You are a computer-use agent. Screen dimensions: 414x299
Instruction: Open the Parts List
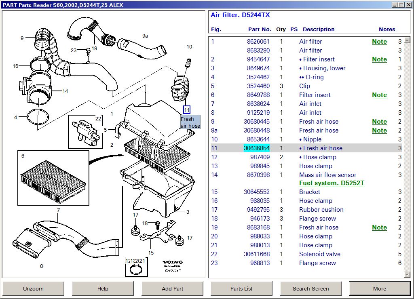pyautogui.click(x=241, y=288)
